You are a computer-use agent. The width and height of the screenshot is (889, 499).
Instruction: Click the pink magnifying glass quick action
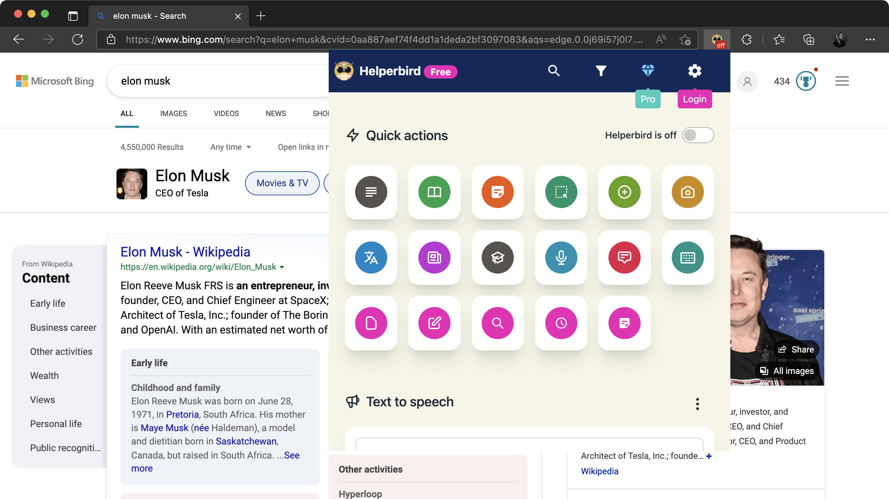[x=497, y=323]
